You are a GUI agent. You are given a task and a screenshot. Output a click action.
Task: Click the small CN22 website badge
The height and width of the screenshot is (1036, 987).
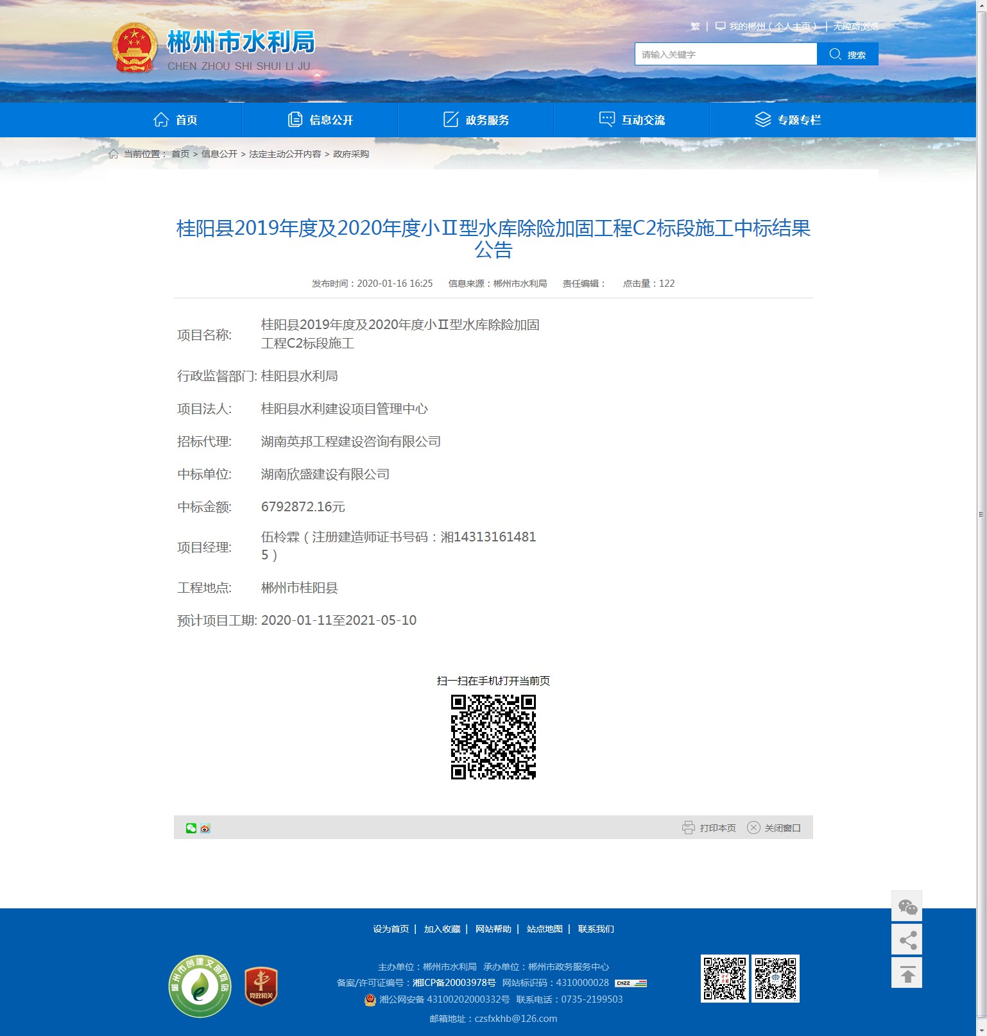point(631,983)
